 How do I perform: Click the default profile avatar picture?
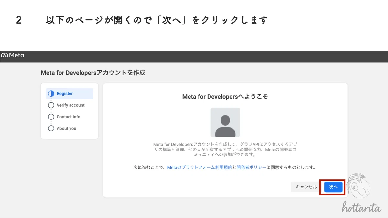(x=225, y=122)
